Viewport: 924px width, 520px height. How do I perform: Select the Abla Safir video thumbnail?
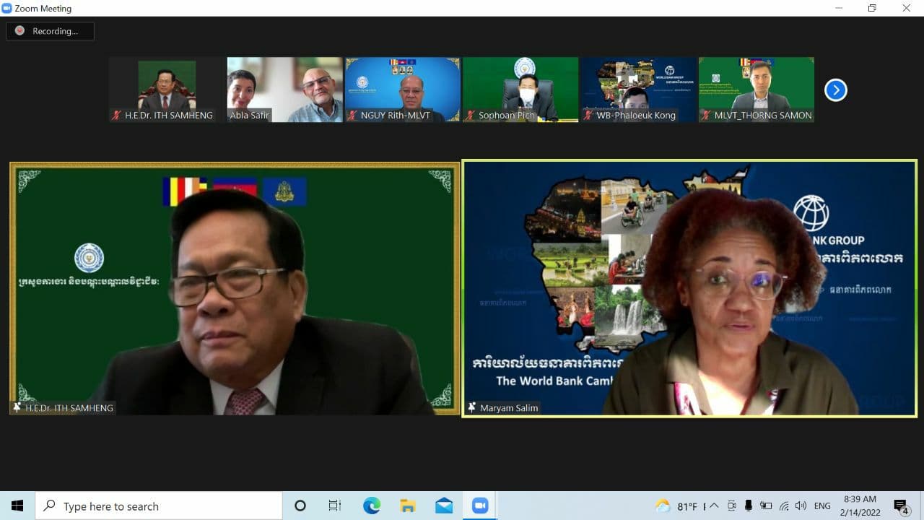click(x=284, y=90)
